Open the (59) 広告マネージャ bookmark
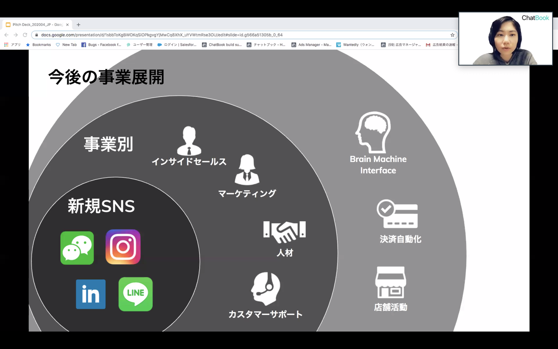This screenshot has height=349, width=558. tap(401, 45)
